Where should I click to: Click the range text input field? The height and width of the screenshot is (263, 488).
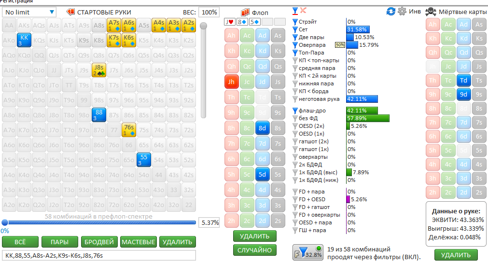click(x=99, y=255)
